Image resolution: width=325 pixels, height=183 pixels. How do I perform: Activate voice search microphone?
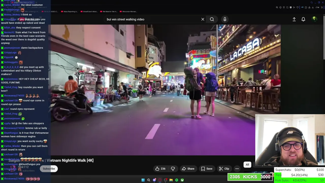(x=225, y=19)
